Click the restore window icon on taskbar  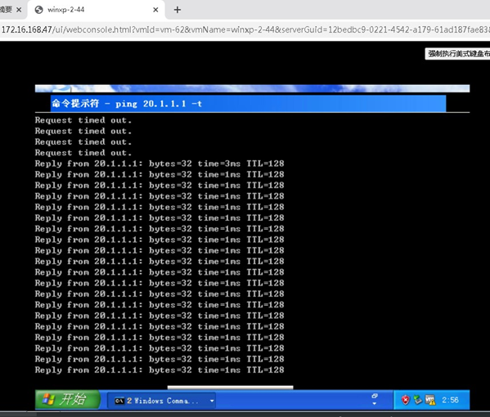[x=375, y=396]
